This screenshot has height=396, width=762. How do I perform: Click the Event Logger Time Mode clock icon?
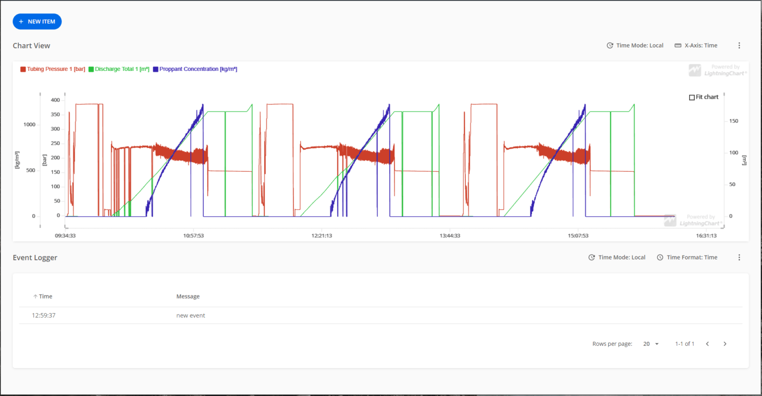(x=591, y=258)
